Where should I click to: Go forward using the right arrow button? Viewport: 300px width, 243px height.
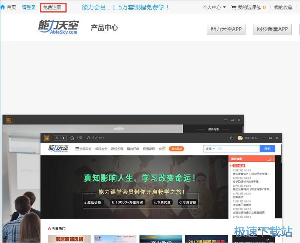[63, 138]
